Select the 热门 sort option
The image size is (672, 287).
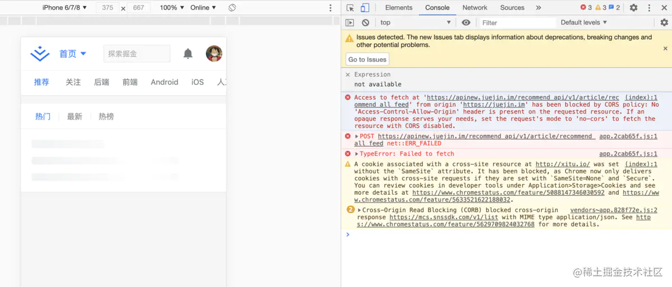(x=43, y=116)
